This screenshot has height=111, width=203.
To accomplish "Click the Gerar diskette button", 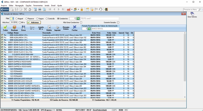I will [24, 28].
